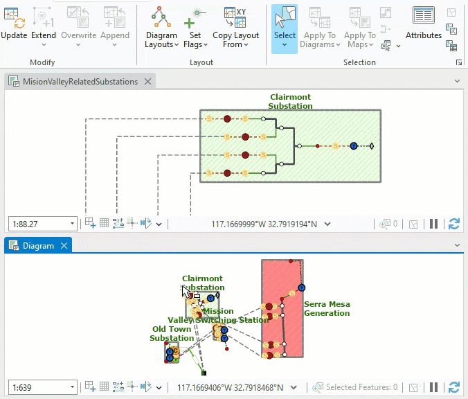This screenshot has width=468, height=399.
Task: Open the Attributes pane button
Action: (x=423, y=24)
